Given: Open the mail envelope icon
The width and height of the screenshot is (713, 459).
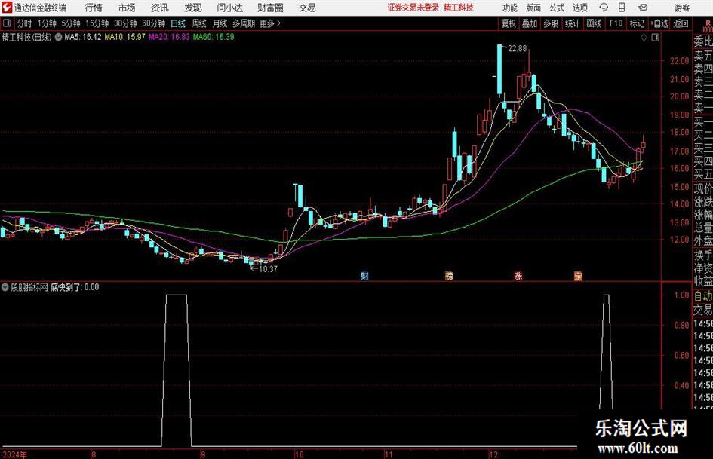Looking at the screenshot, I should (x=643, y=8).
